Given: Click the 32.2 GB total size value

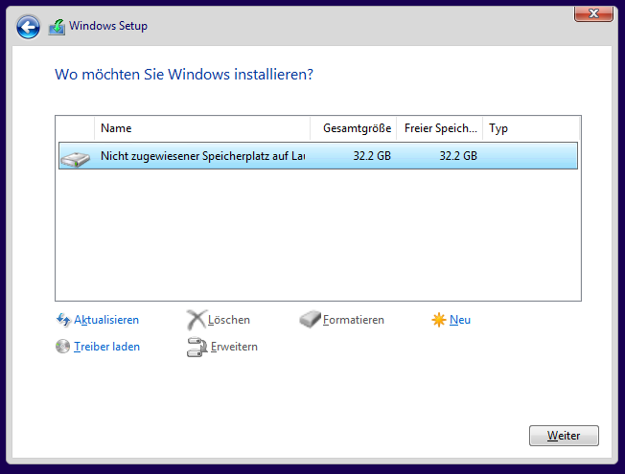Looking at the screenshot, I should pyautogui.click(x=372, y=156).
